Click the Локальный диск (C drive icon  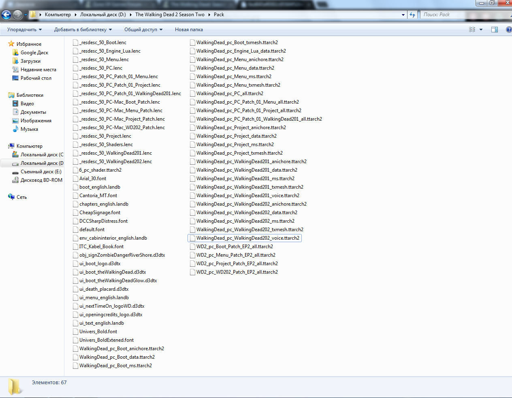click(15, 154)
